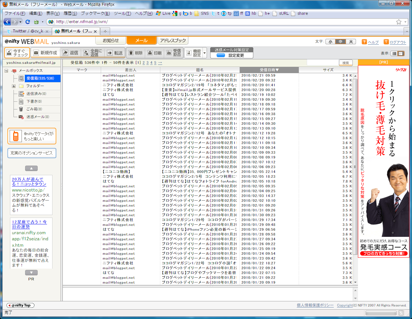Click the mail search input field
412x319 pixels.
pos(323,63)
